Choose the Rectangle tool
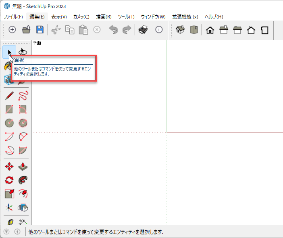 pos(9,109)
